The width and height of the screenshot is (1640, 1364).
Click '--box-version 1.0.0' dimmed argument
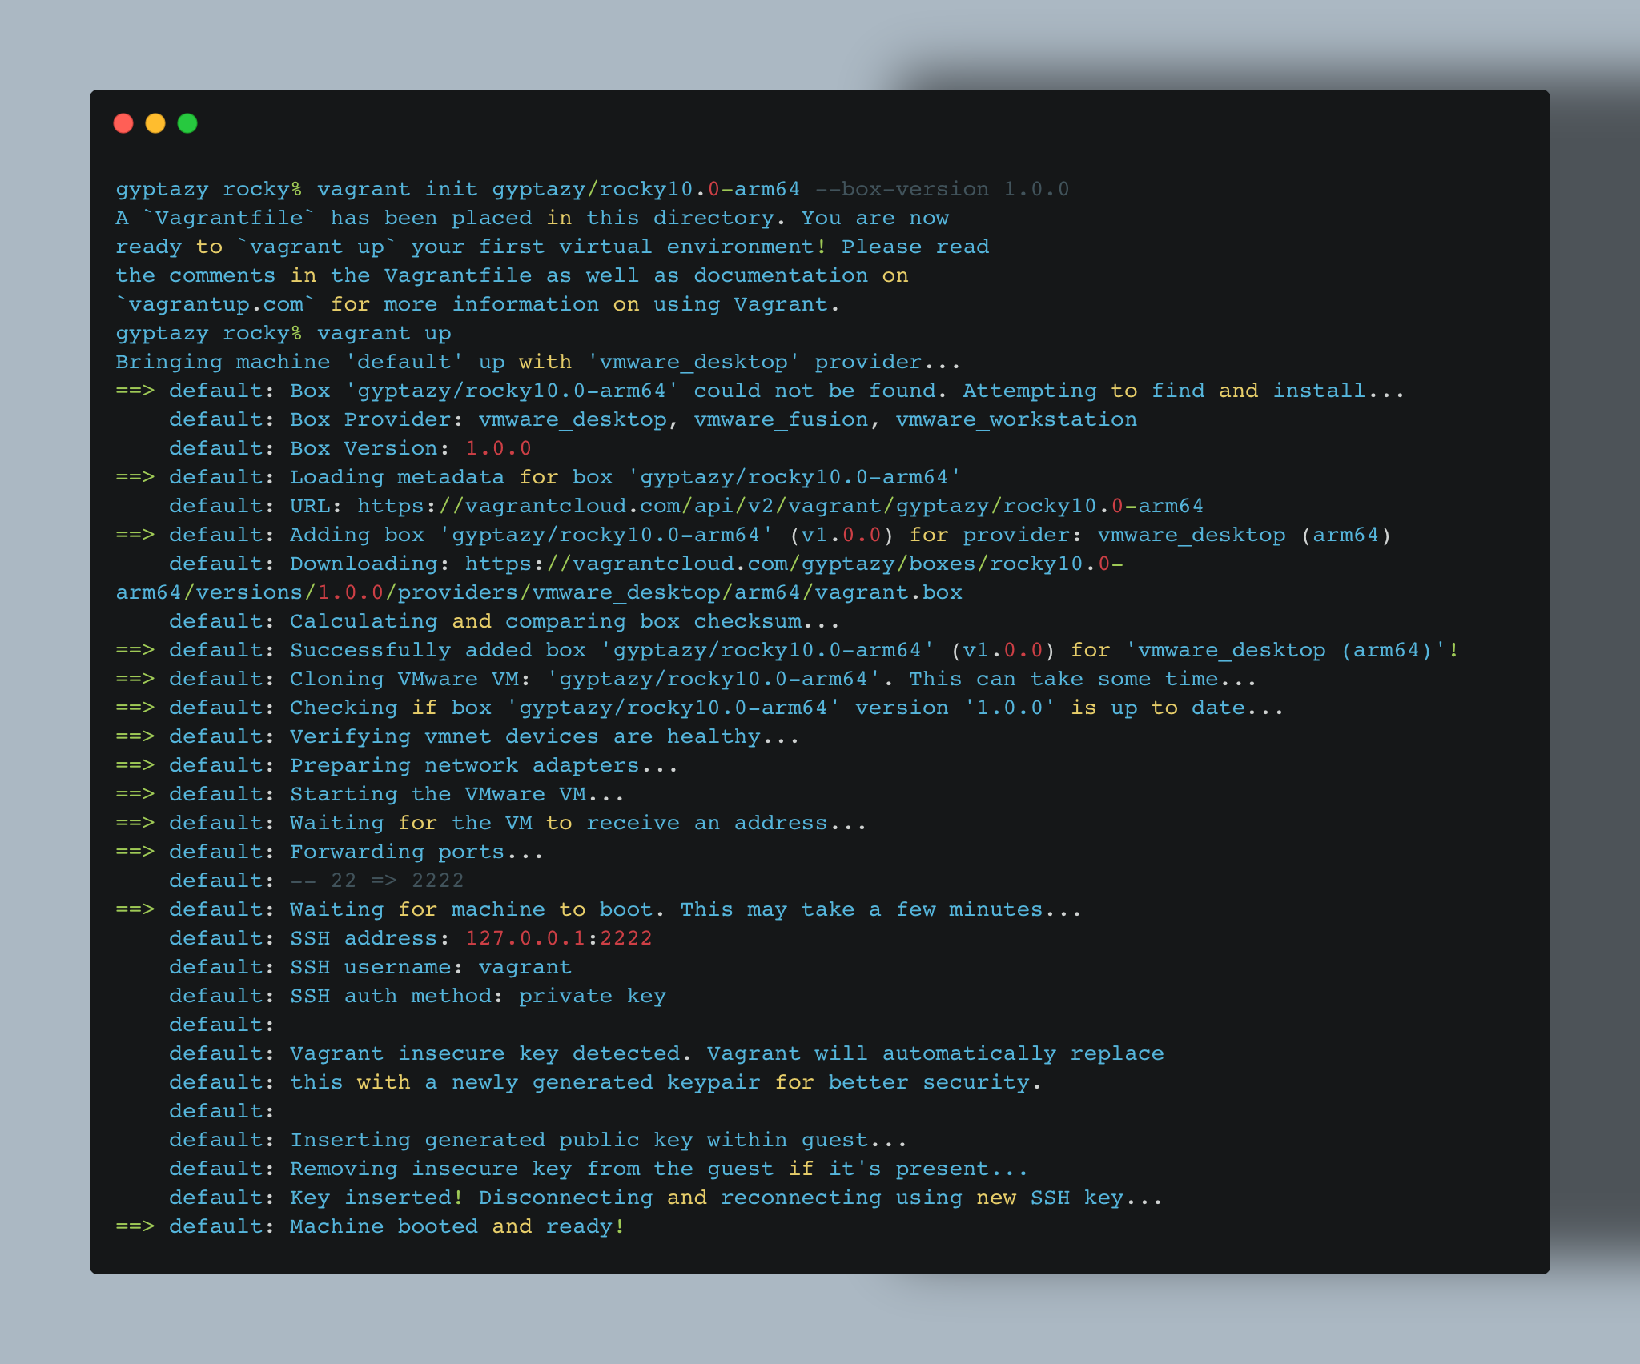coord(942,190)
